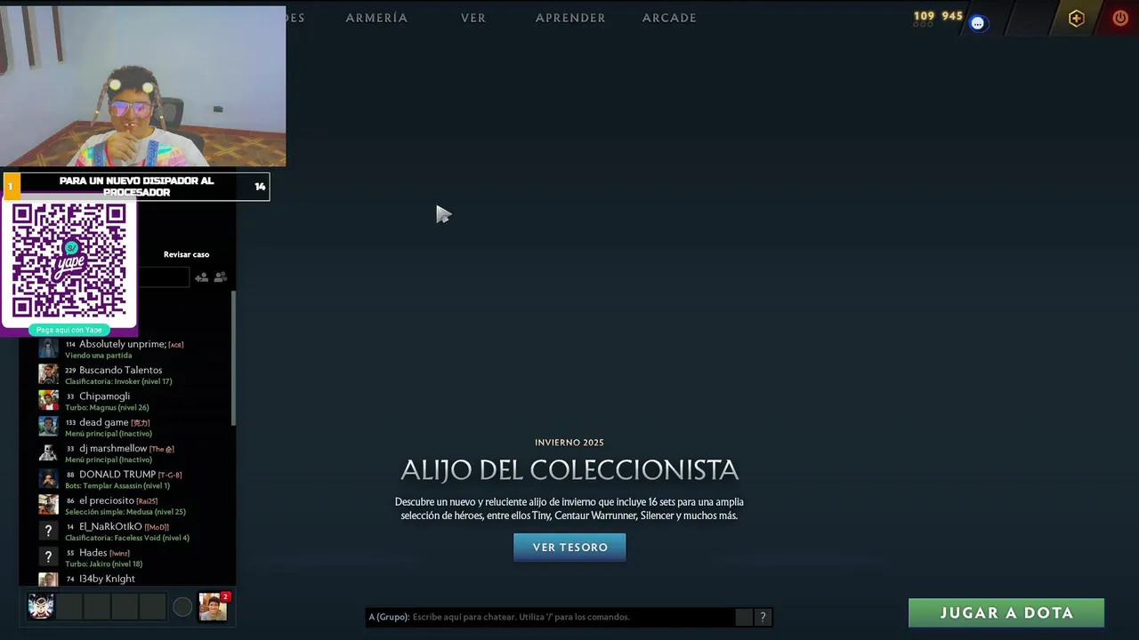Click status 'Selección simple: Medusa (nivel 25)'
This screenshot has width=1139, height=640.
point(125,512)
